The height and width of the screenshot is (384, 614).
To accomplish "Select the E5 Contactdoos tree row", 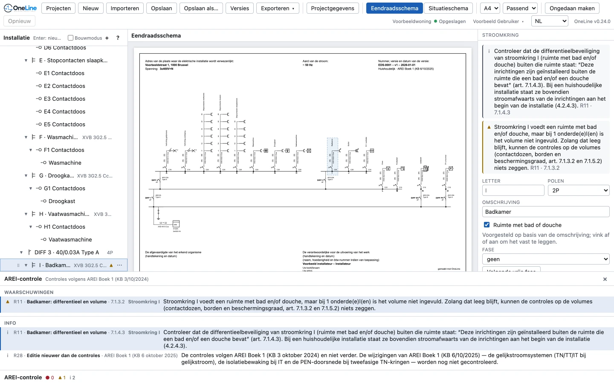I will tap(64, 125).
